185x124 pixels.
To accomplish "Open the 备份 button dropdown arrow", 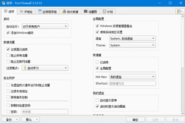I will 17,120.
